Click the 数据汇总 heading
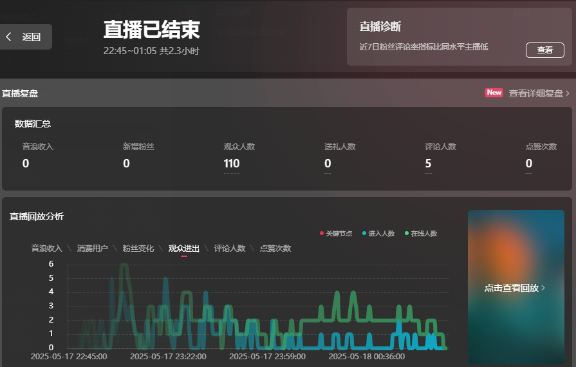This screenshot has width=576, height=367. pos(33,124)
